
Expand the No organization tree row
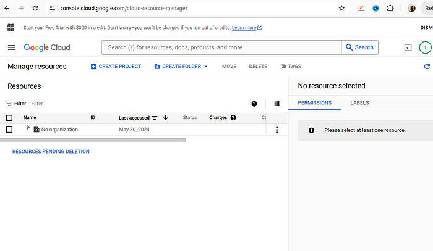tap(28, 128)
